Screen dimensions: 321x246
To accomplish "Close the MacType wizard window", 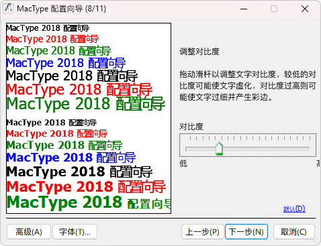I will (x=305, y=9).
